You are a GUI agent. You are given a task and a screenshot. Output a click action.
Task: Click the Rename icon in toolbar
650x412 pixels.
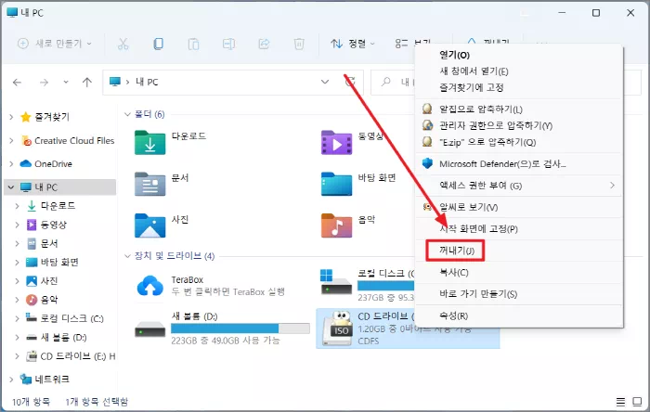pos(228,44)
